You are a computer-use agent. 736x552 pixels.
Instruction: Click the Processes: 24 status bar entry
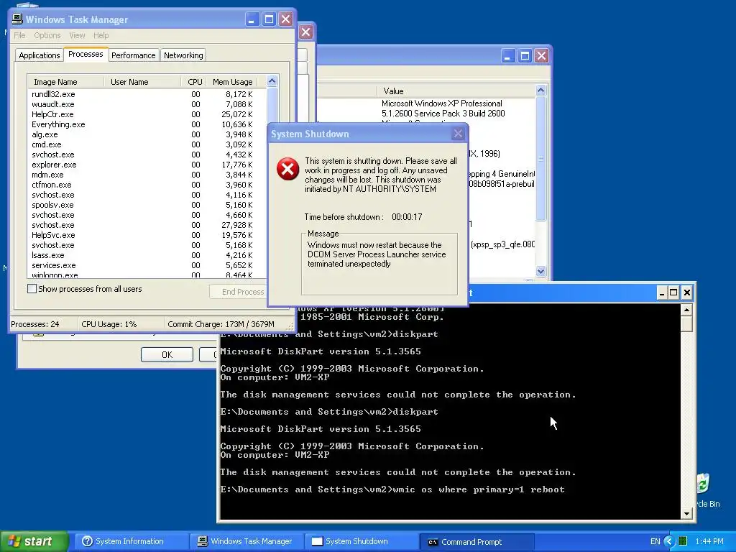[35, 324]
